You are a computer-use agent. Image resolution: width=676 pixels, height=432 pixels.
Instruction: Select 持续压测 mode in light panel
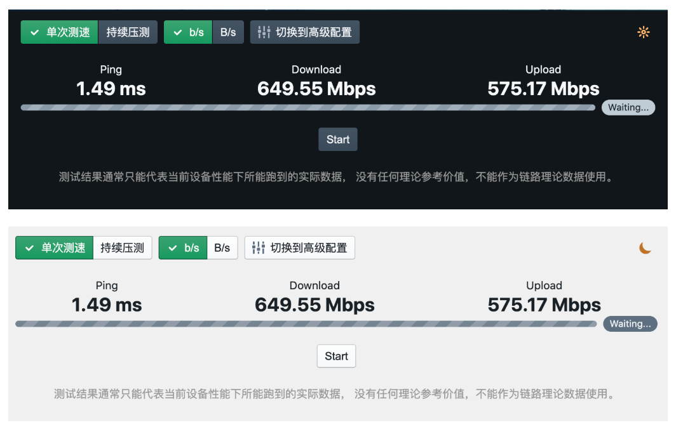click(123, 248)
